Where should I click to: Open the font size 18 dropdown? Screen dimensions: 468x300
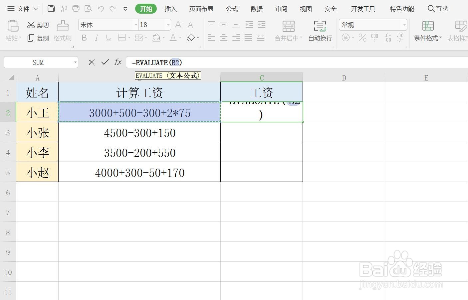168,25
